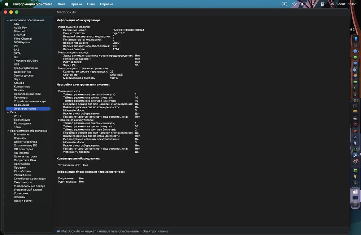Select Программы in the sidebar
This screenshot has width=361, height=235.
tap(22, 164)
